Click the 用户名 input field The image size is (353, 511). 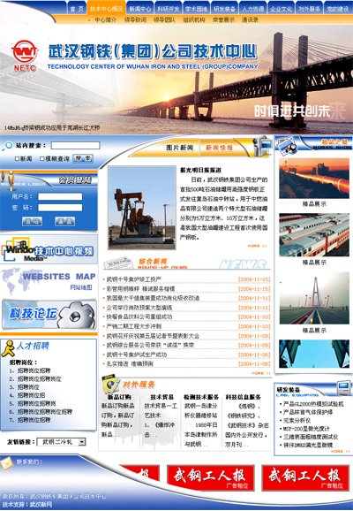click(x=60, y=196)
